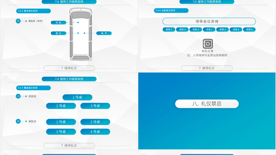
Task: Select 2 号桌 in the 奇数桌 group
Action: [61, 106]
